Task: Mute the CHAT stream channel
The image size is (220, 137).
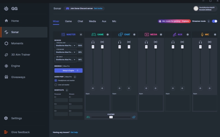Action: (129, 88)
